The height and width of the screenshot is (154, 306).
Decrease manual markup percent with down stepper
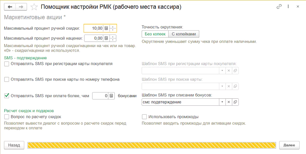click(113, 40)
